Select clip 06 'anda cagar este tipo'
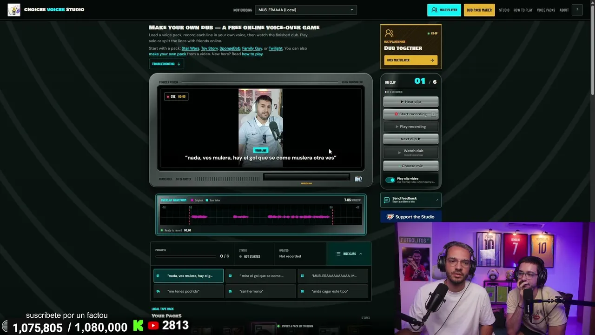This screenshot has width=595, height=335. coord(333,291)
